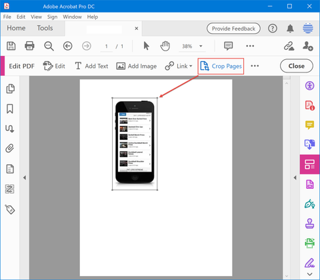Click the vertical scrollbar up arrow
Viewport: 320px width, 280px height.
pos(287,83)
